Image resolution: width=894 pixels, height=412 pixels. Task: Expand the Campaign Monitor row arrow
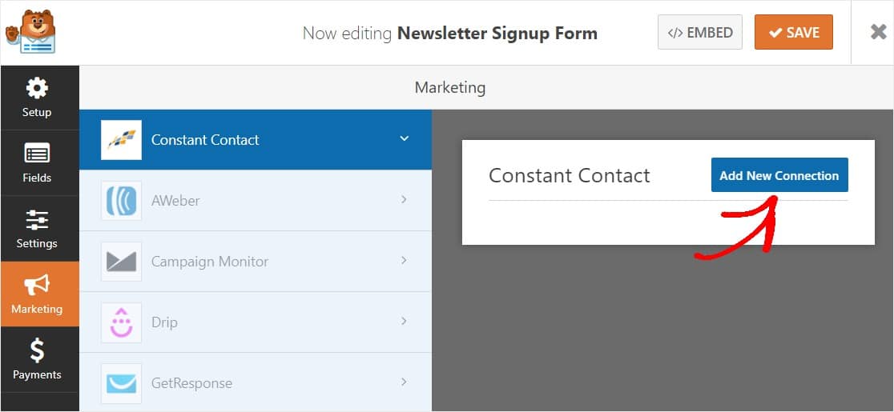405,260
